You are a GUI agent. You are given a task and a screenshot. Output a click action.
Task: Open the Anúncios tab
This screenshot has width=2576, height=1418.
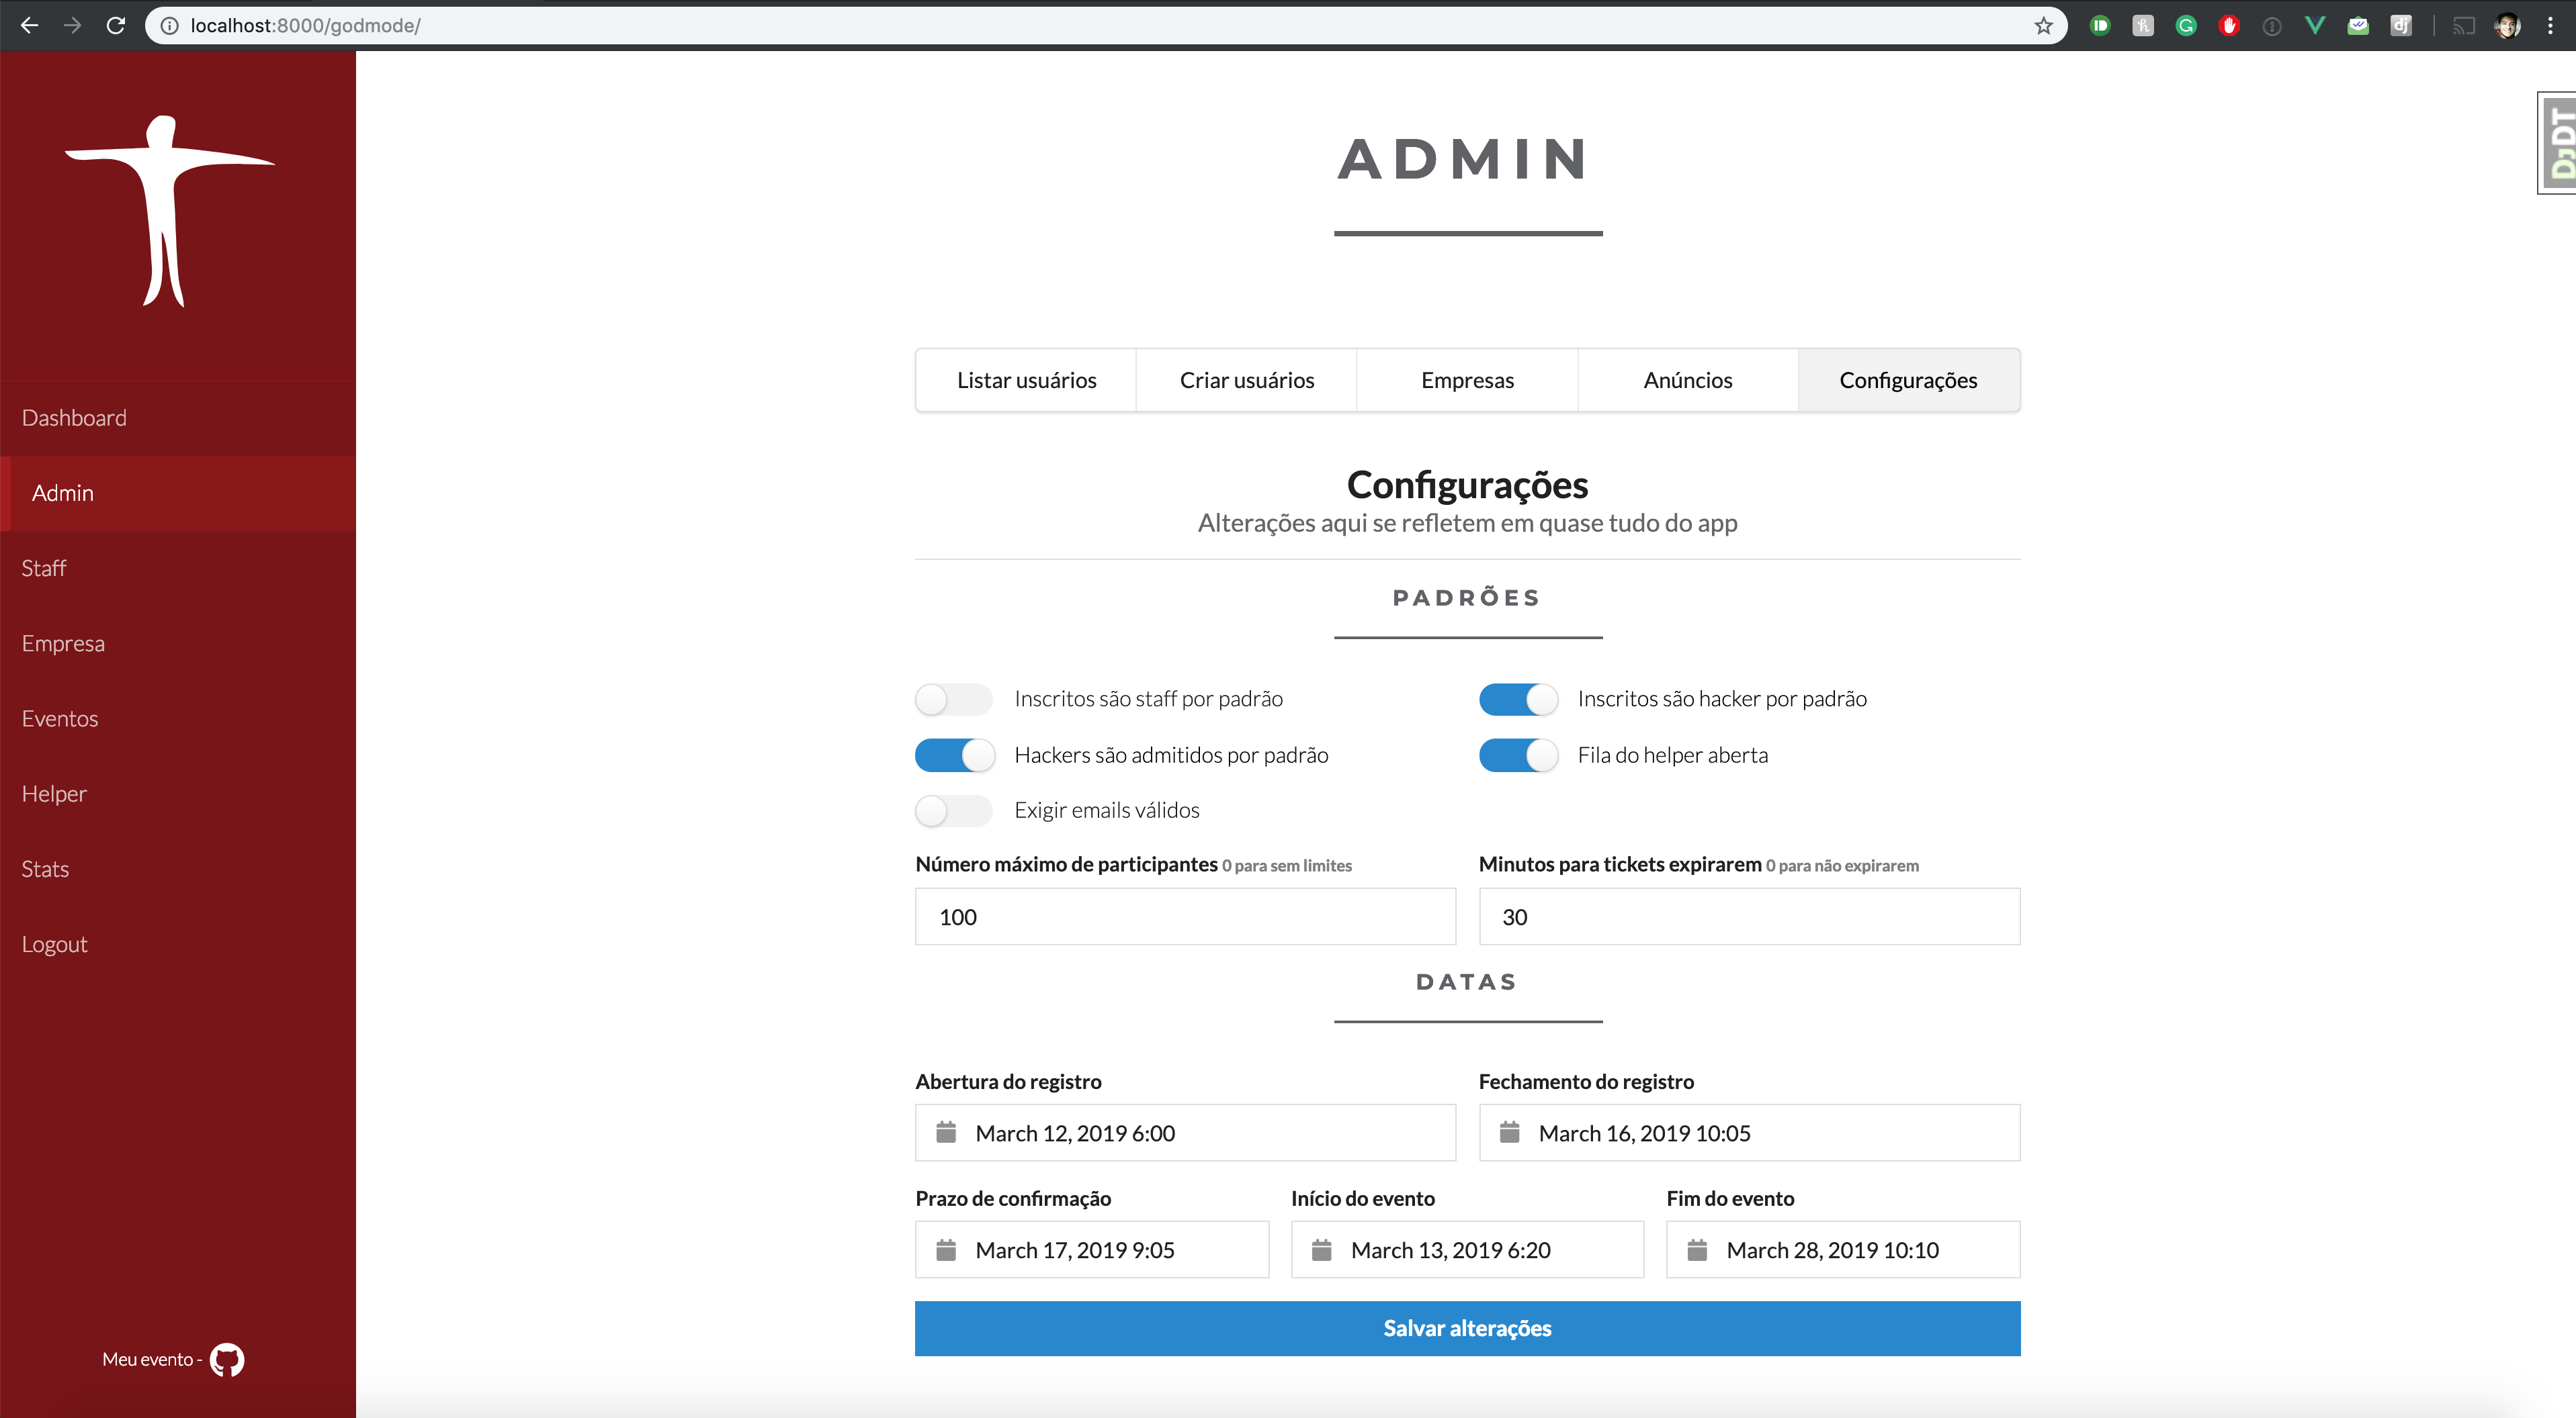[x=1687, y=380]
